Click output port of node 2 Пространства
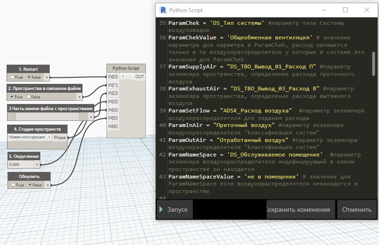 (x=79, y=97)
